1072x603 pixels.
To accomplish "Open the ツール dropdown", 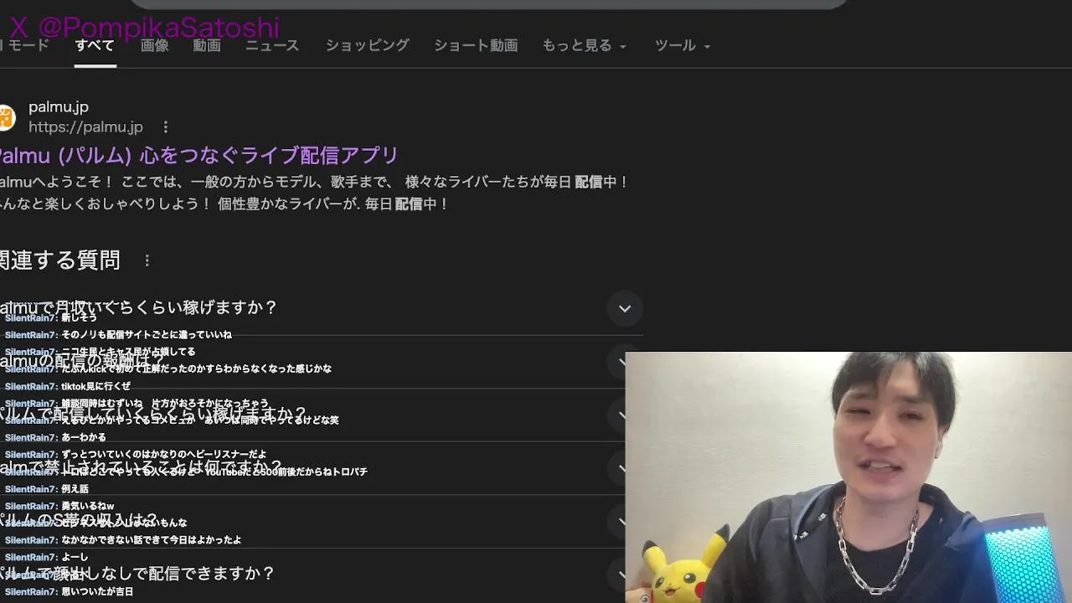I will pyautogui.click(x=683, y=45).
